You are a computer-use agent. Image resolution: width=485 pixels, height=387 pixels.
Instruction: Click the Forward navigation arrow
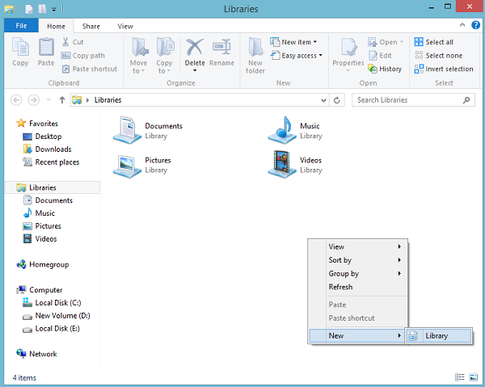coord(34,100)
